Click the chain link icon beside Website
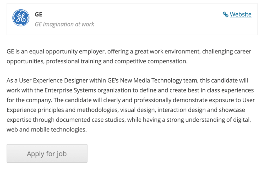This screenshot has width=267, height=170. pos(225,14)
